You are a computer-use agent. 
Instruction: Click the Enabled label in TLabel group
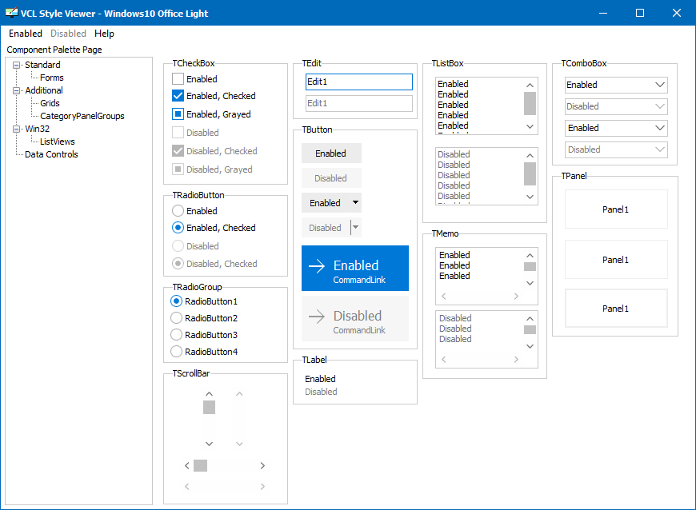[320, 379]
